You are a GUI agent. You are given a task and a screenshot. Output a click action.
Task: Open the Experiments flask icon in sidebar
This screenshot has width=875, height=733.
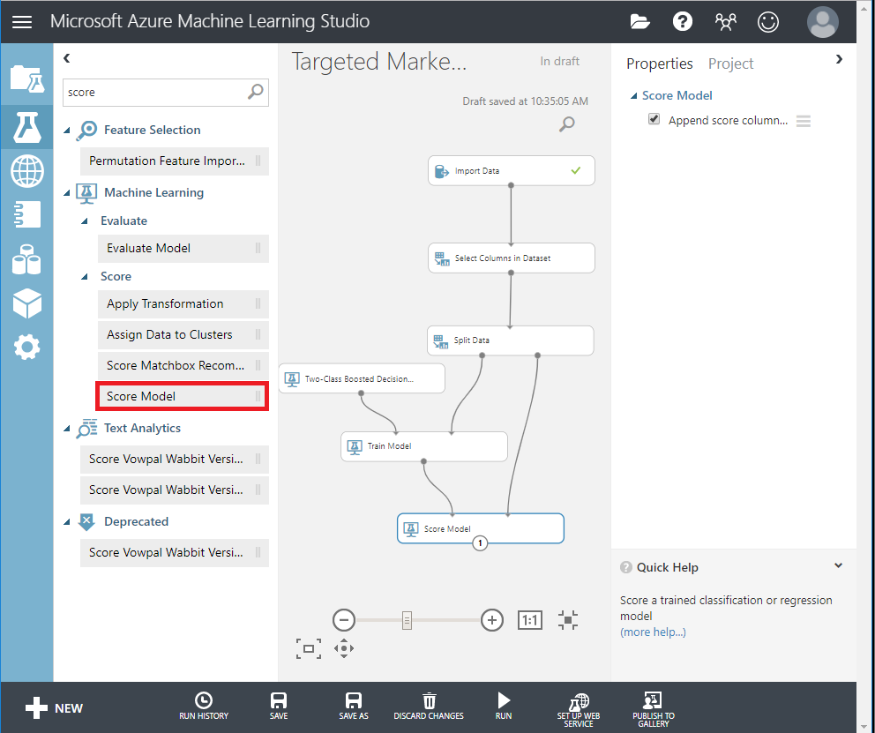(26, 127)
